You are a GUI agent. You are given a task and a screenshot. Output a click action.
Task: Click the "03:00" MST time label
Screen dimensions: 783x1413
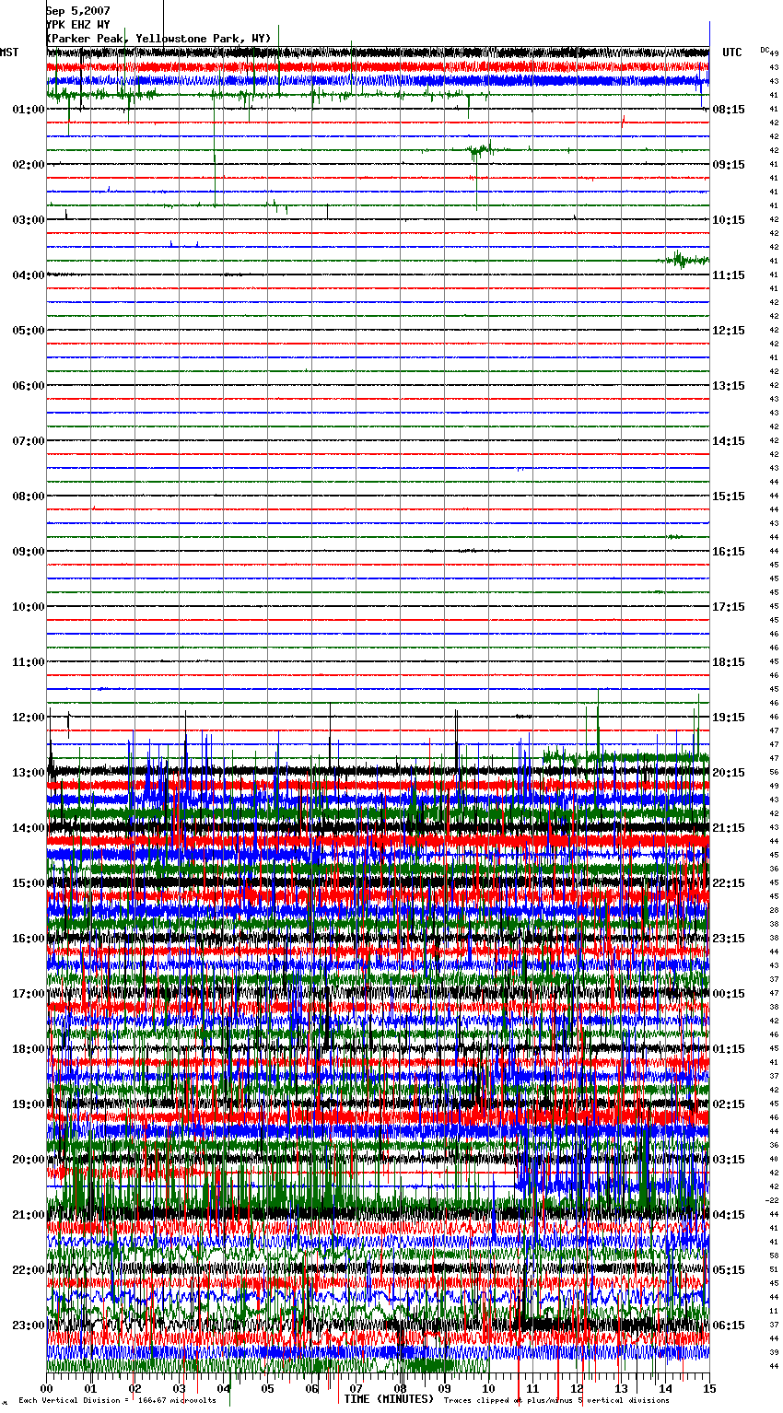(29, 220)
